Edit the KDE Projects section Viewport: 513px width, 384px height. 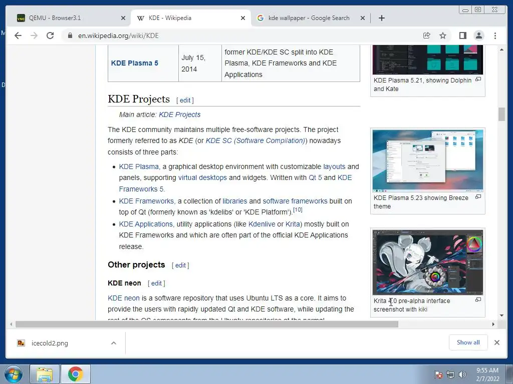(x=185, y=100)
